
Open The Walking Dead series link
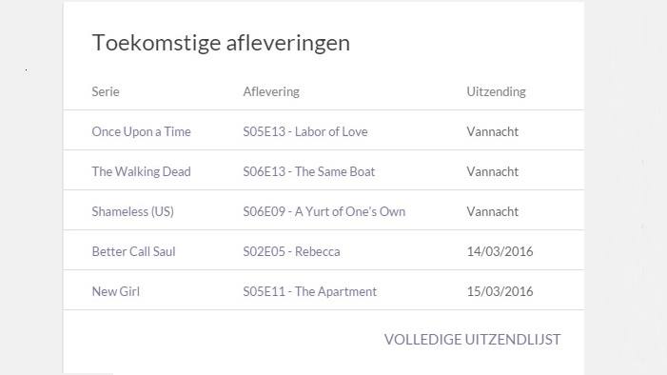[x=141, y=171]
